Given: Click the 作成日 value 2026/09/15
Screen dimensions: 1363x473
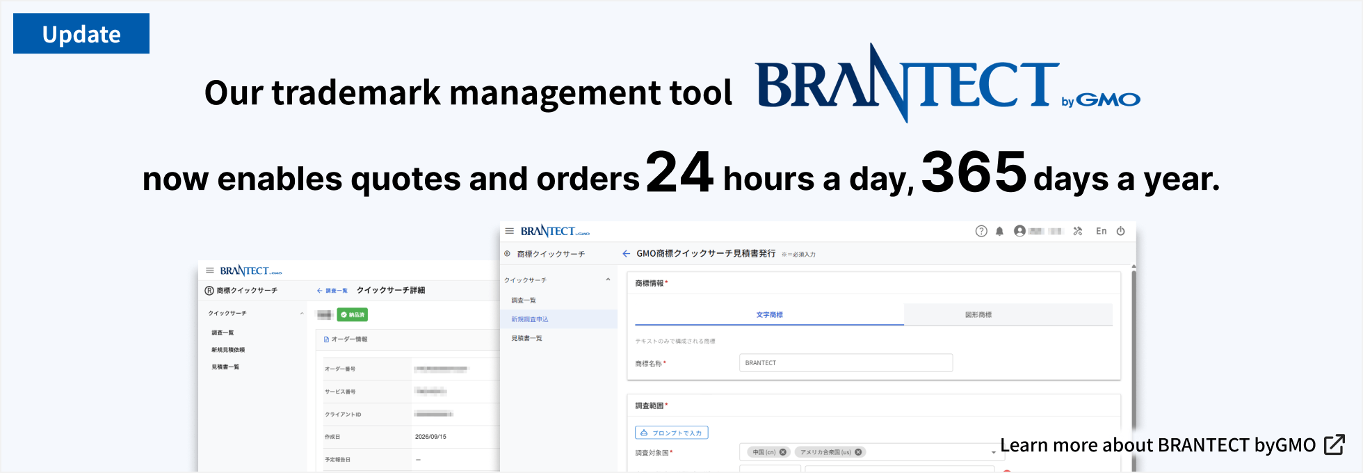Looking at the screenshot, I should click(x=430, y=437).
